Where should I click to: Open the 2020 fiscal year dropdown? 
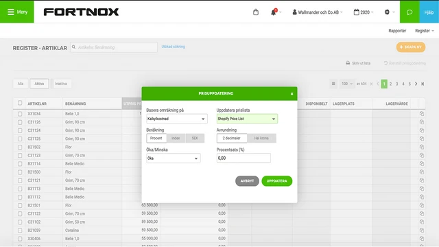tap(364, 12)
